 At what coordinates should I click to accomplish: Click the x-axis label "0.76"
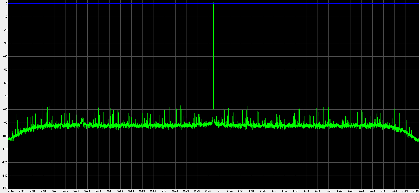[87, 191]
